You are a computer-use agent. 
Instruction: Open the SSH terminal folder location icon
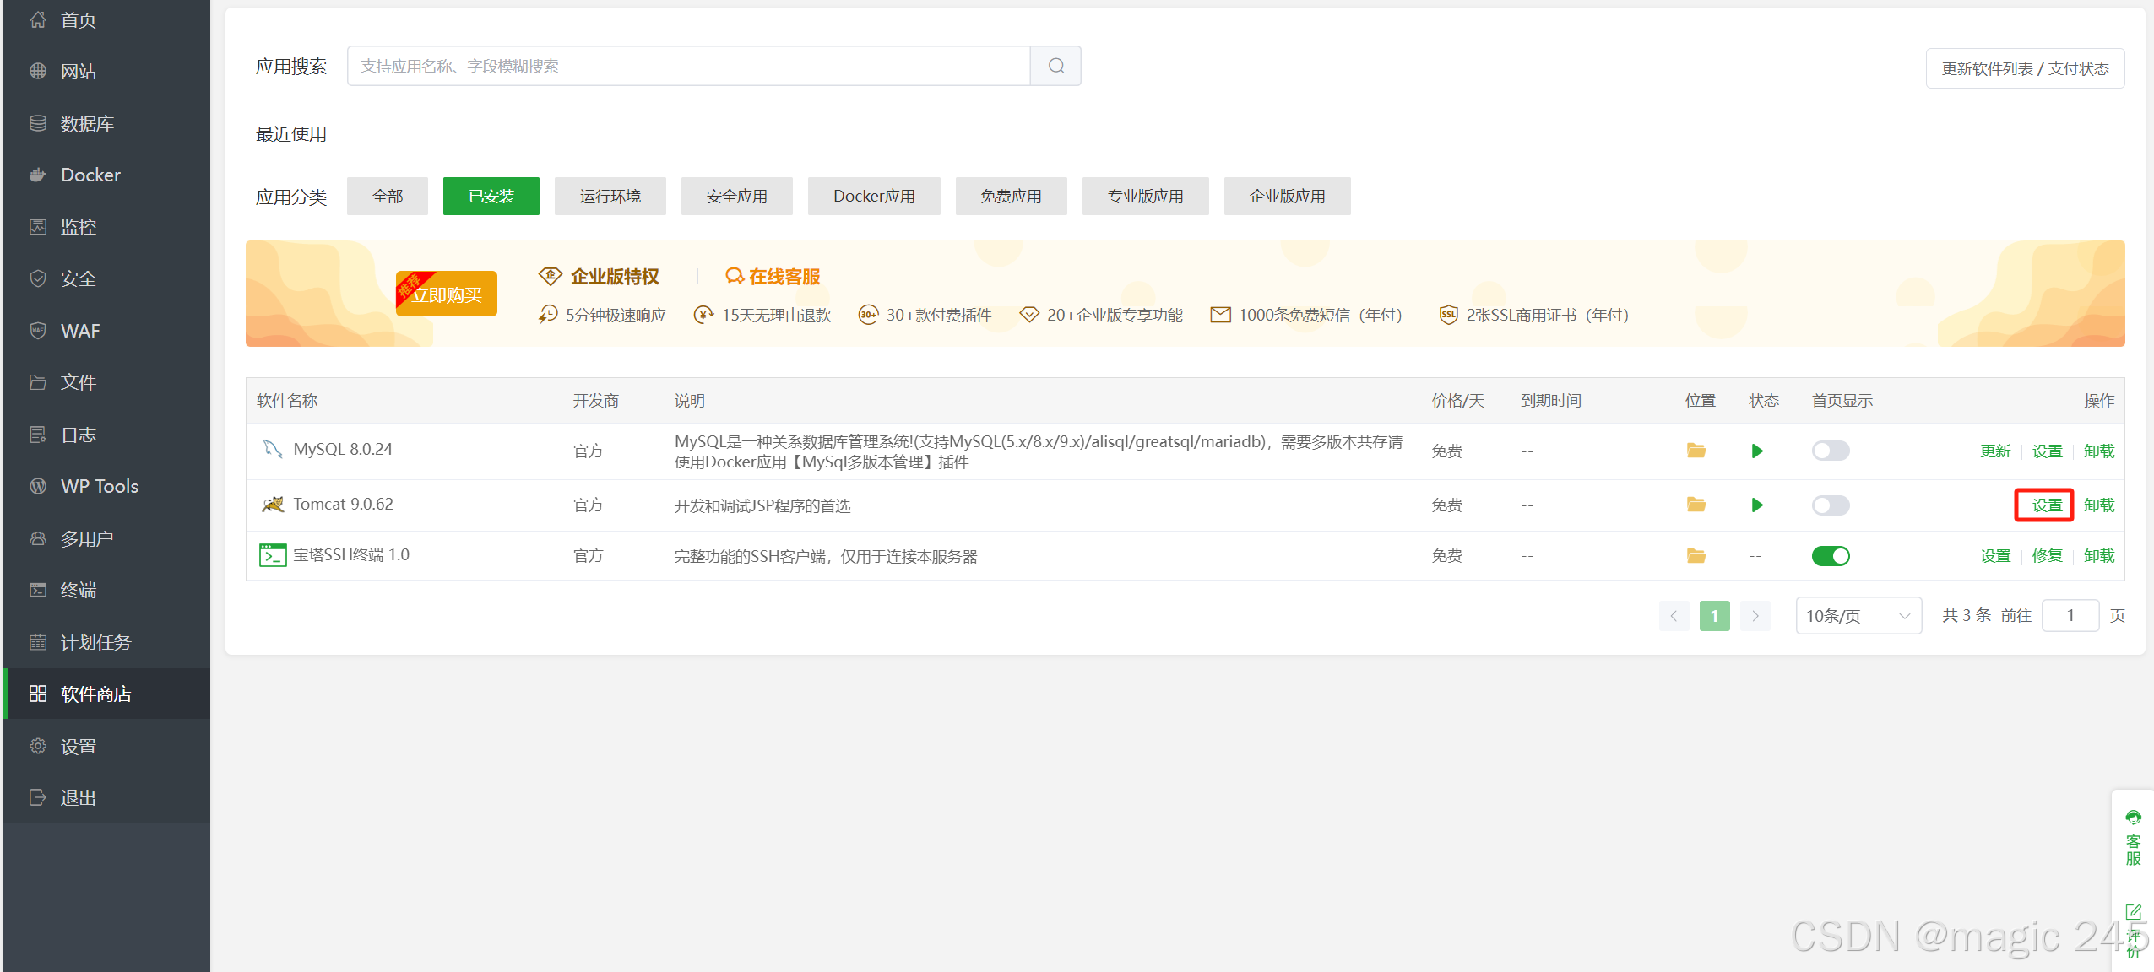(1696, 556)
